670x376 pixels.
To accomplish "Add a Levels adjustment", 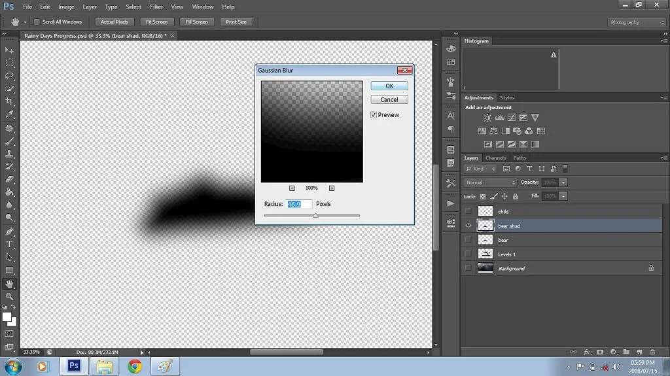I will [x=499, y=118].
